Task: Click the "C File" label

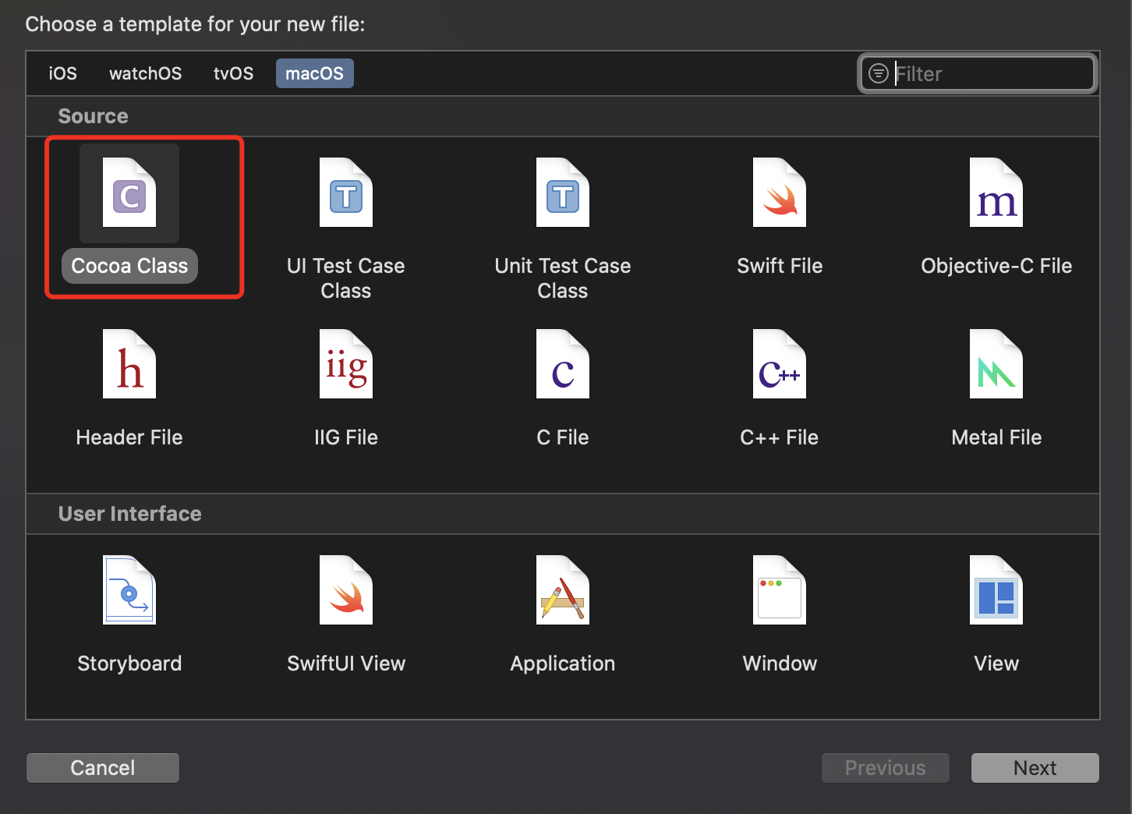Action: tap(563, 437)
